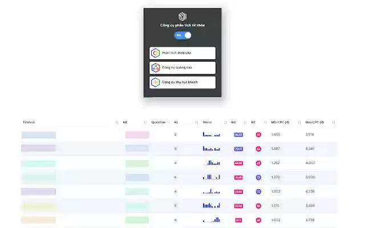Click the sort icon beside Question header
Screen dimensions: 365x228
tap(168, 123)
